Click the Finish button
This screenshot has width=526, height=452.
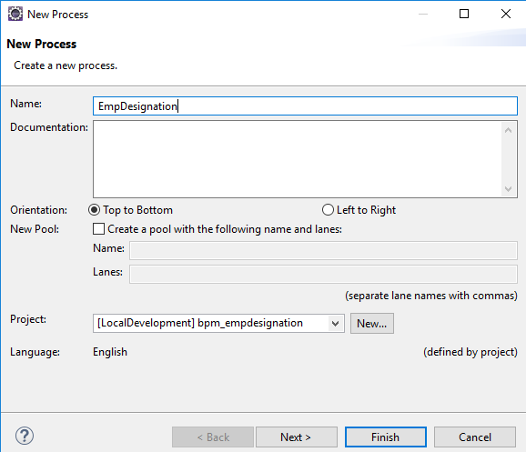tap(386, 437)
